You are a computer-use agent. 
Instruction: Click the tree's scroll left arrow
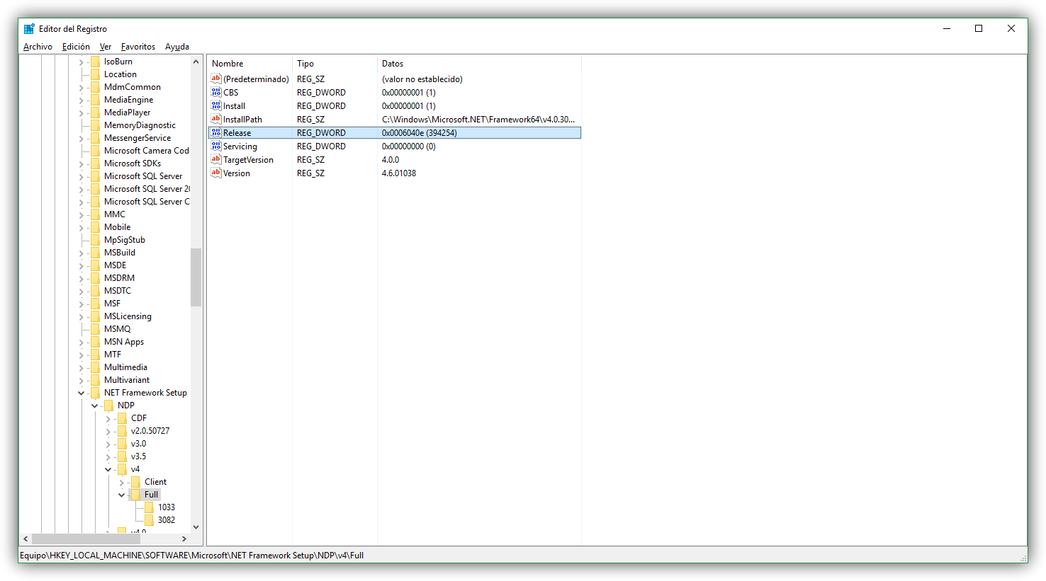(26, 539)
